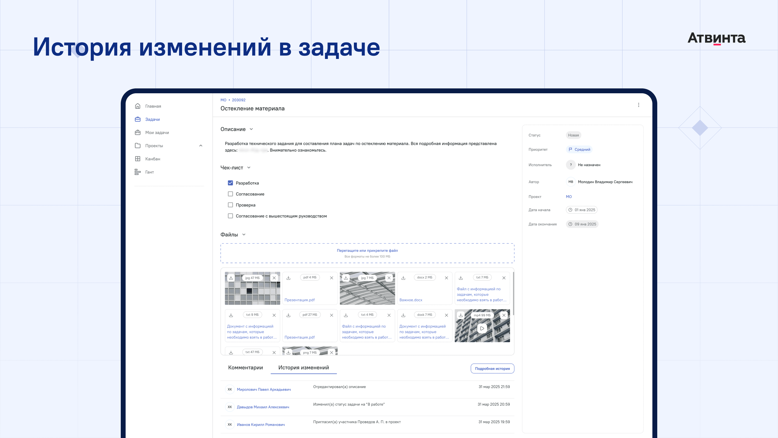This screenshot has width=778, height=438.
Task: Click the Главная home icon
Action: (138, 106)
